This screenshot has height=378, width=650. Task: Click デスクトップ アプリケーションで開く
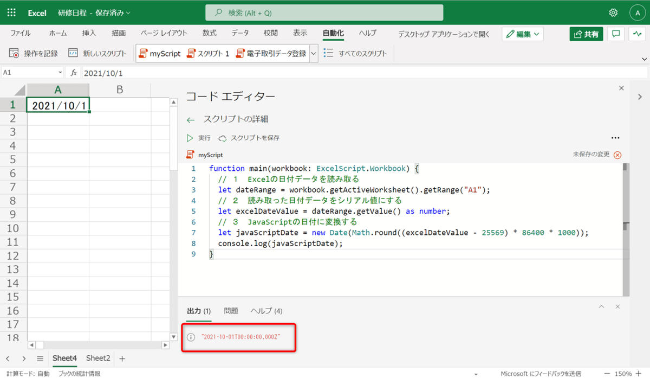pos(444,34)
